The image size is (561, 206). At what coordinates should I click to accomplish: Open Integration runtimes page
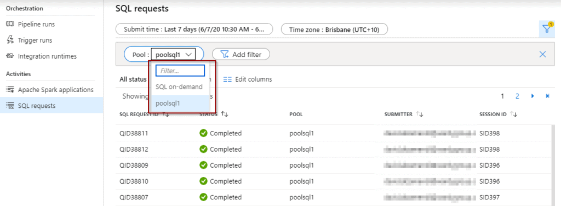[42, 56]
